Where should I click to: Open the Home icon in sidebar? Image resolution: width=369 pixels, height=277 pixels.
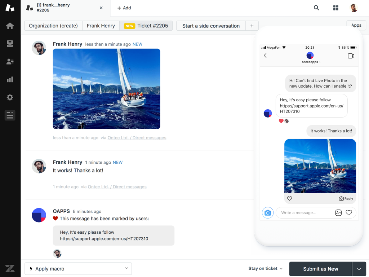[10, 26]
